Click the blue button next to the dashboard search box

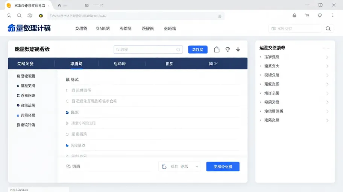(x=197, y=49)
